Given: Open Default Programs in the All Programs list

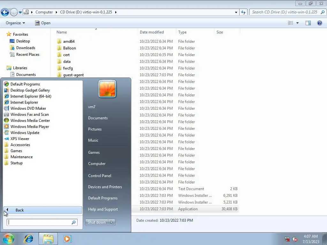Looking at the screenshot, I should (x=25, y=84).
